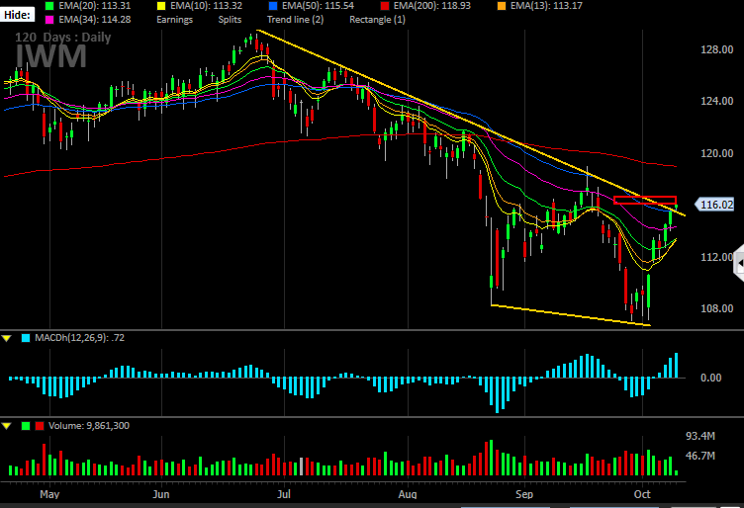Click the 46.7M volume axis label

pos(700,456)
